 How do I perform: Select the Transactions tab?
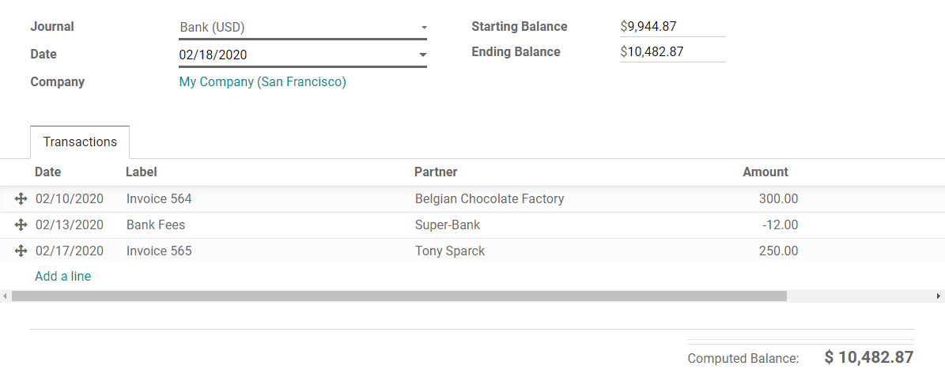pyautogui.click(x=80, y=142)
